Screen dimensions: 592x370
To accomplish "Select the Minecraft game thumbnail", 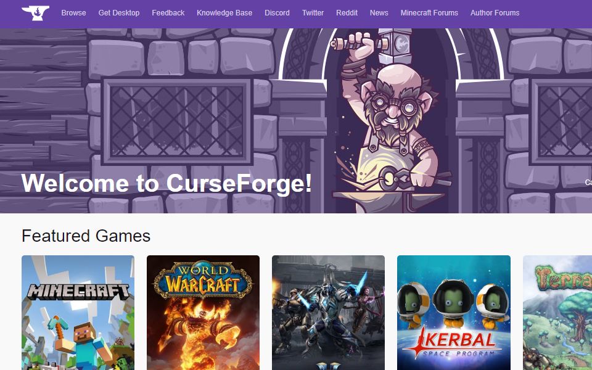I will pyautogui.click(x=78, y=313).
